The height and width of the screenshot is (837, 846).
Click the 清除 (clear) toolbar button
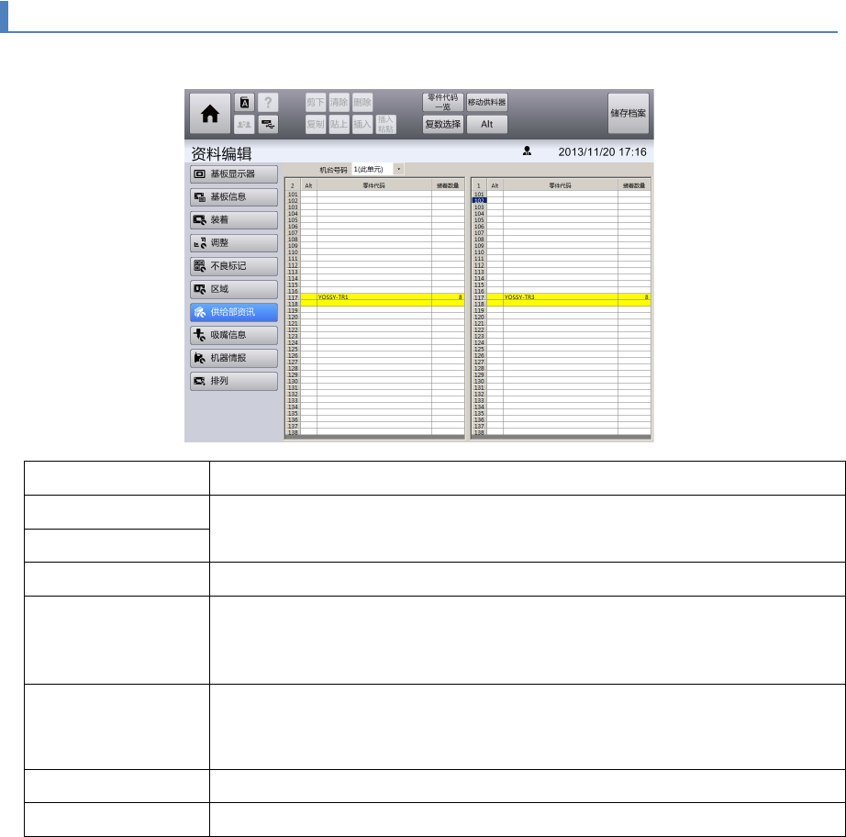(339, 103)
